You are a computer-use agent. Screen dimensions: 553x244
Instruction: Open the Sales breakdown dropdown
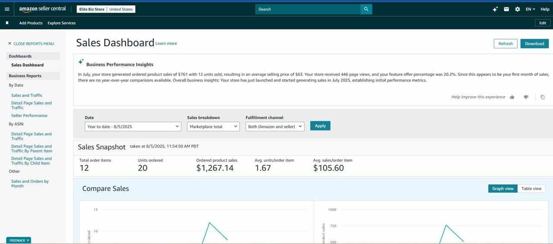[213, 127]
